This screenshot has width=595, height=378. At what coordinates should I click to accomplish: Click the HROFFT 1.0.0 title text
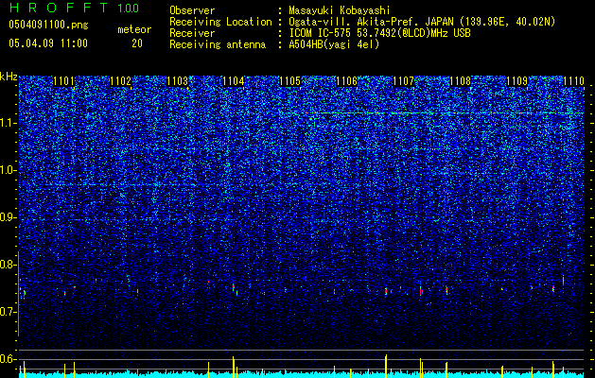pyautogui.click(x=74, y=8)
